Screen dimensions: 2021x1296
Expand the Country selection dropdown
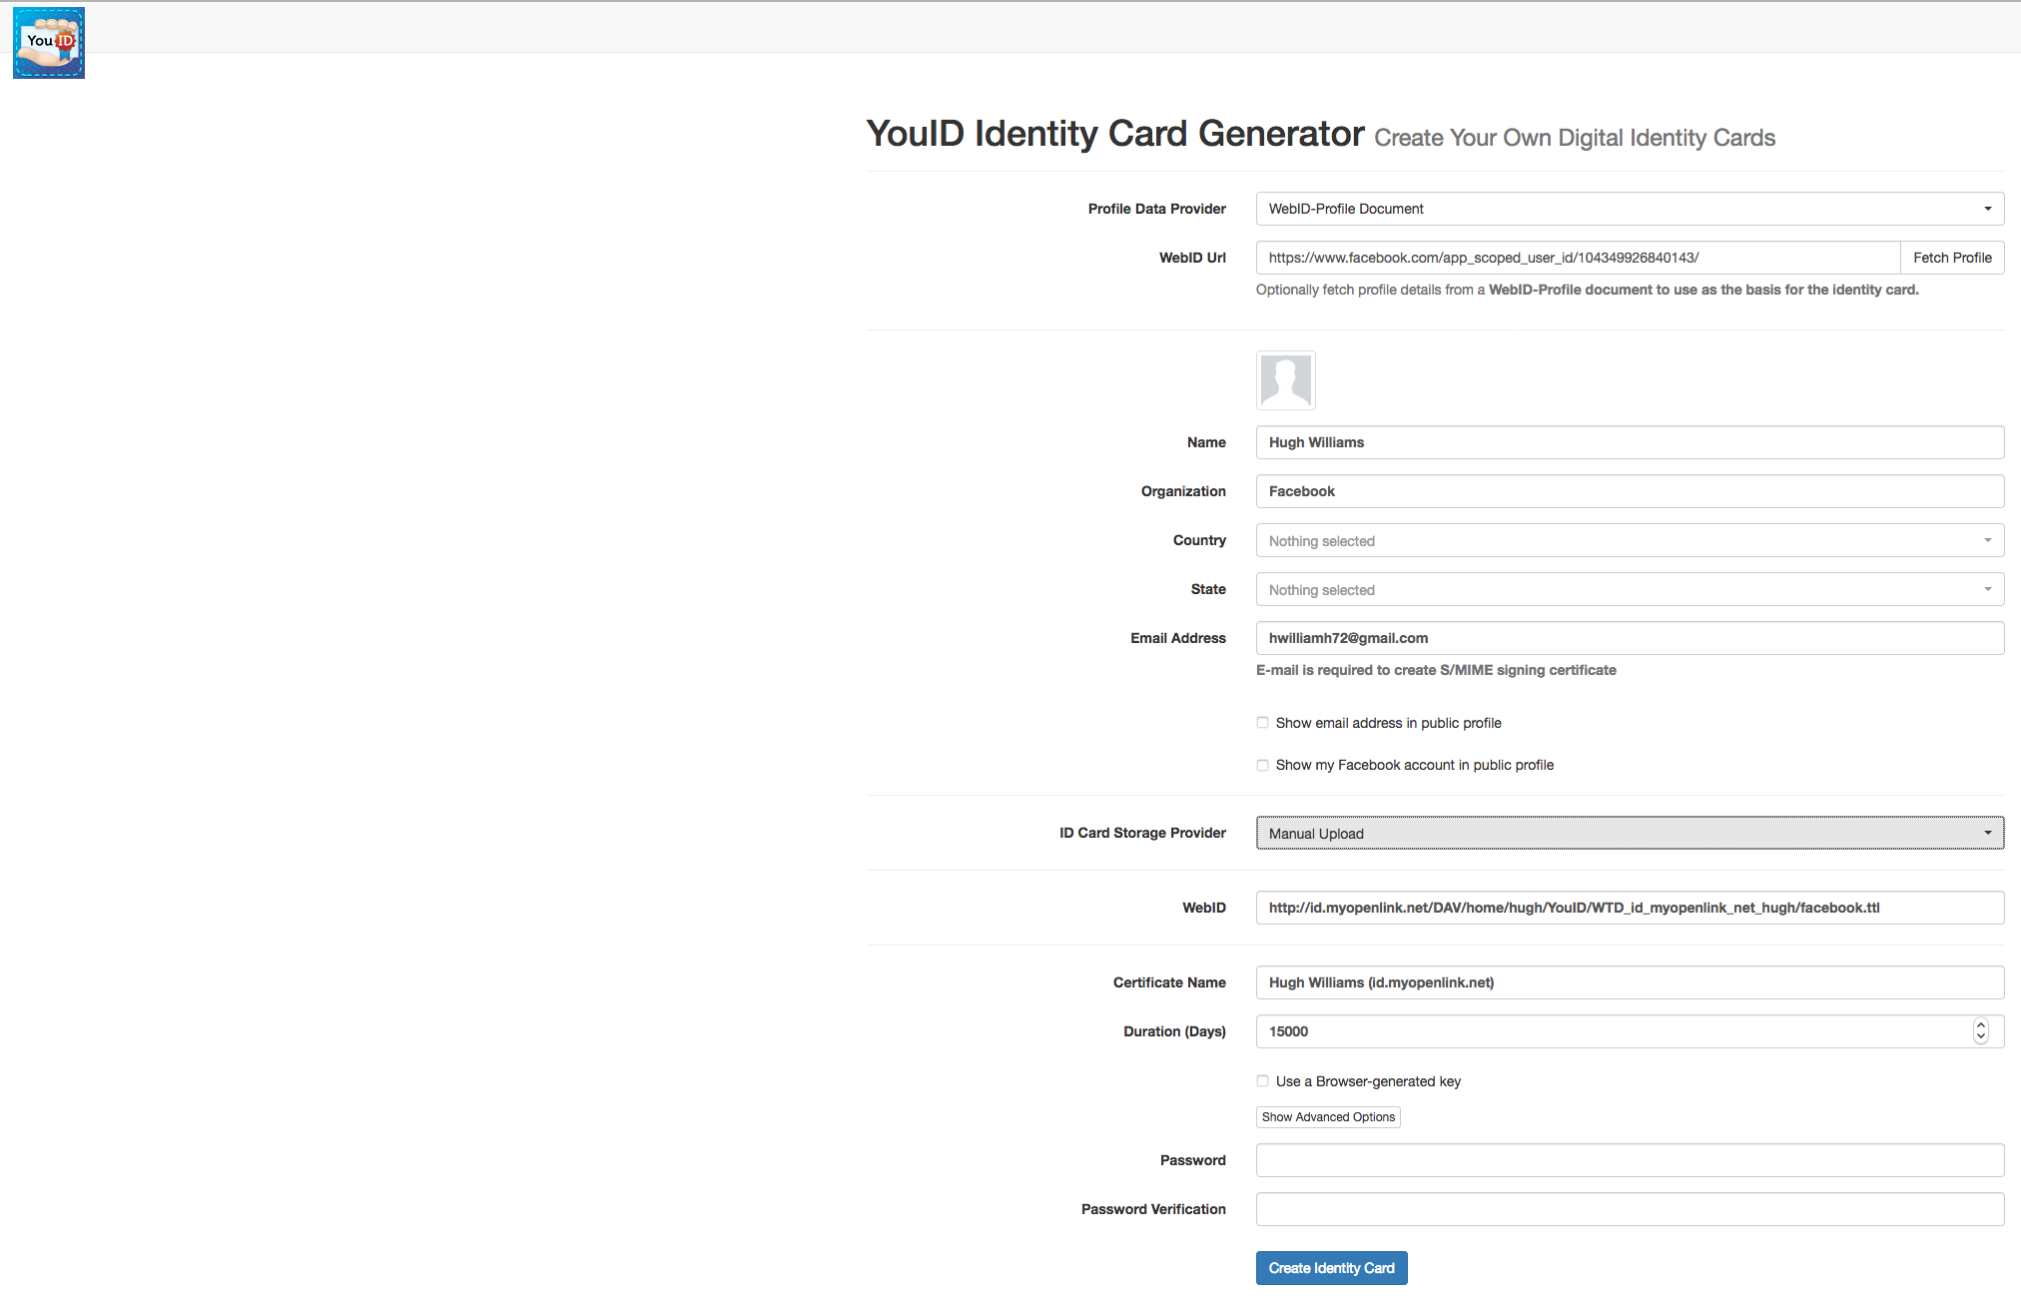pos(1629,541)
